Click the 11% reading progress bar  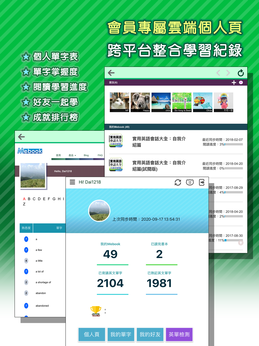tap(234, 240)
